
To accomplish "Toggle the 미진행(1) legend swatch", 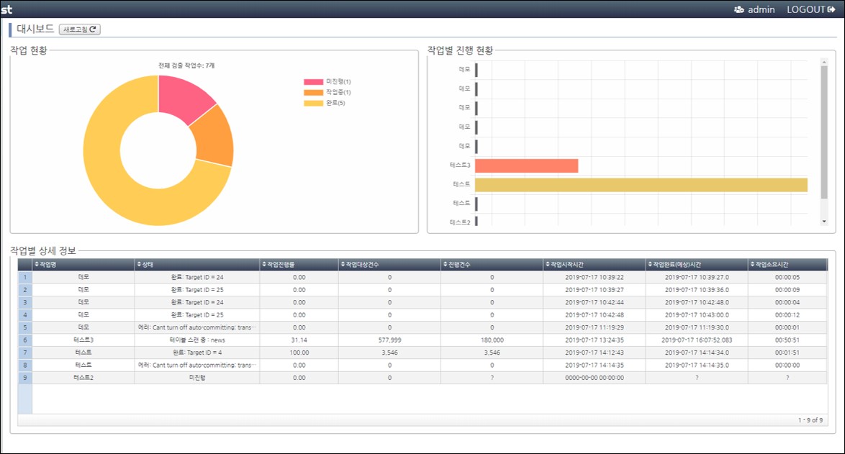I will coord(313,82).
